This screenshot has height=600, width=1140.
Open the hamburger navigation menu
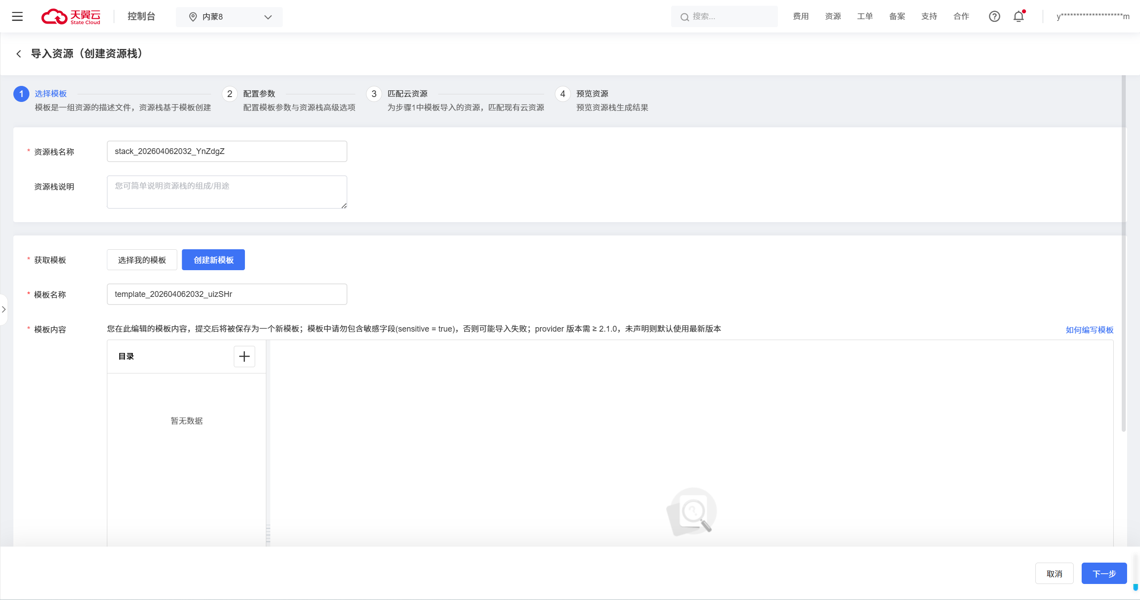click(x=17, y=16)
